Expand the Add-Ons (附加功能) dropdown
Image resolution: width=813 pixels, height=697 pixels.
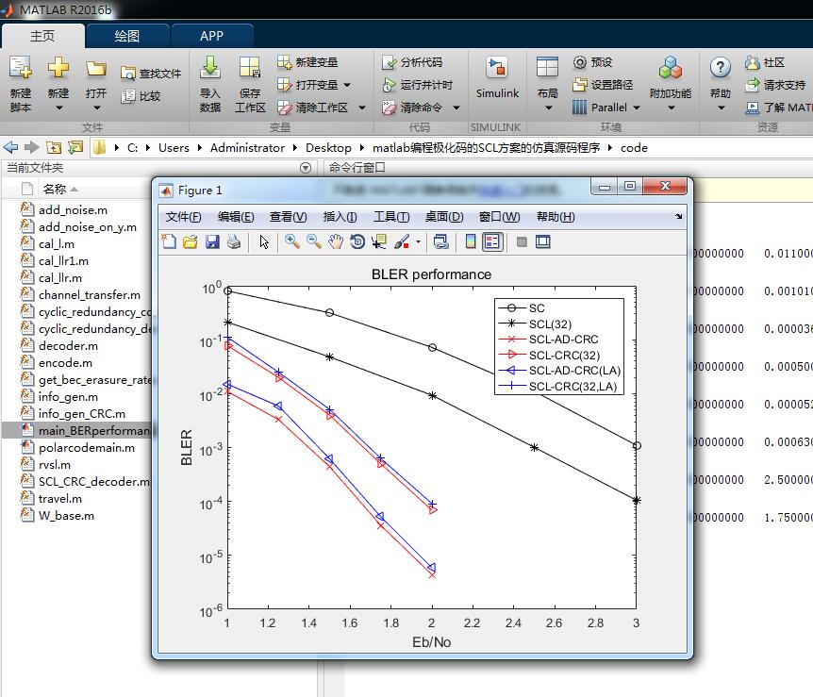pyautogui.click(x=671, y=108)
